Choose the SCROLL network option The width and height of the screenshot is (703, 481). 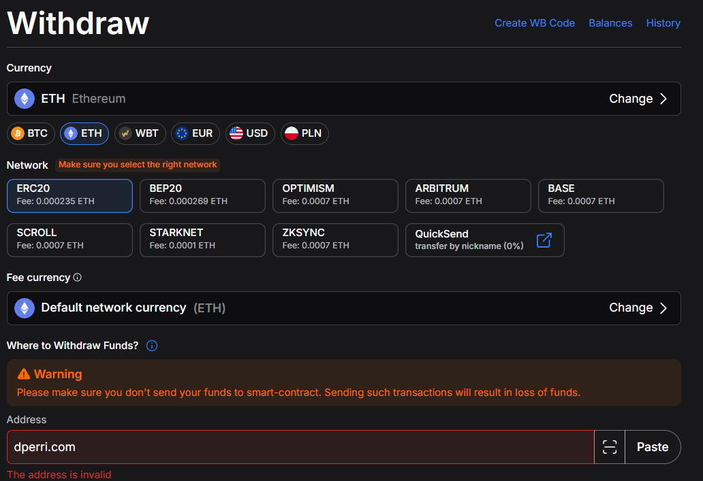coord(70,240)
